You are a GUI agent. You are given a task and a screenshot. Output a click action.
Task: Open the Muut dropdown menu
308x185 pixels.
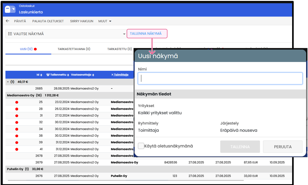pos(105,21)
